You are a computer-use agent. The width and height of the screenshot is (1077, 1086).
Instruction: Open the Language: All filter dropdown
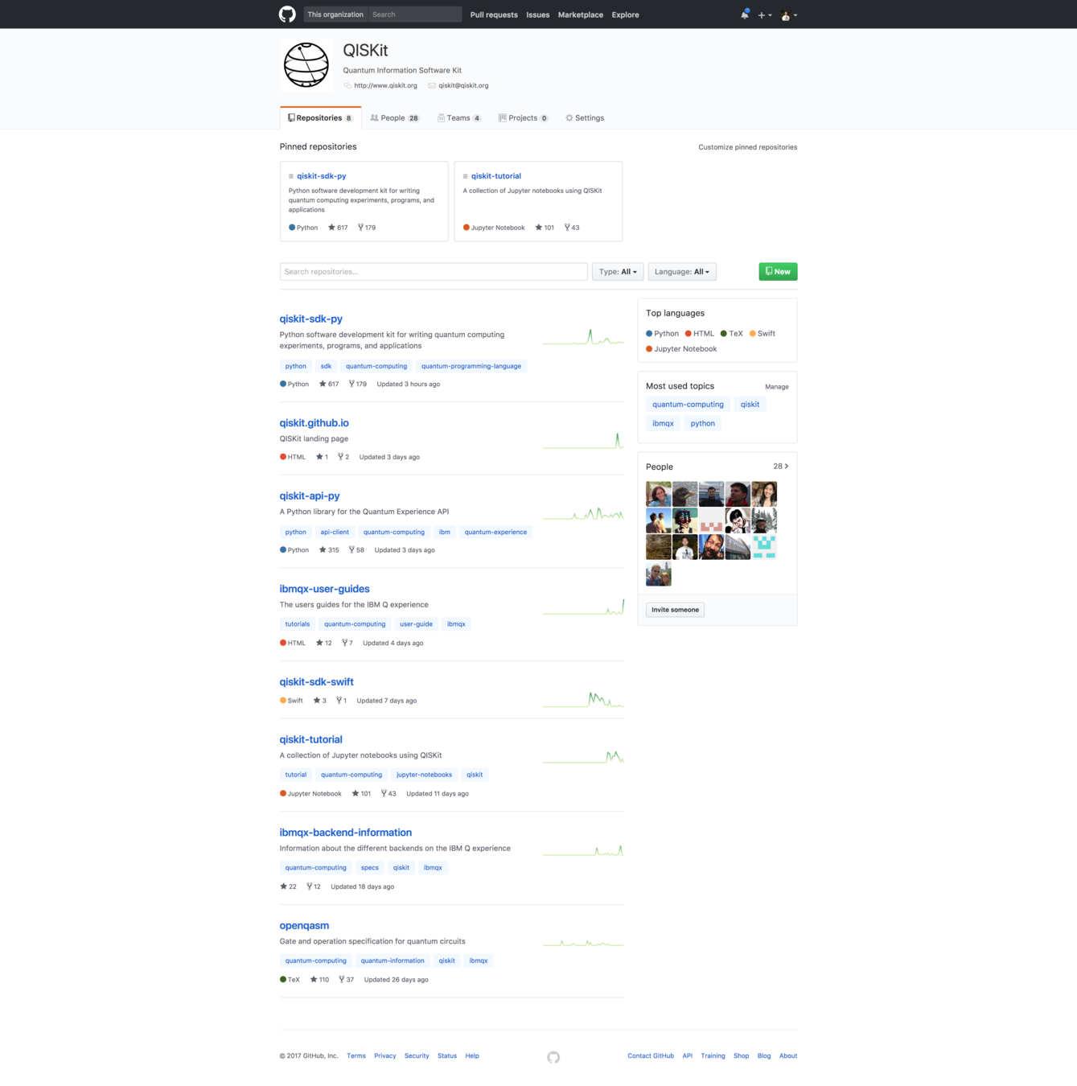(682, 272)
